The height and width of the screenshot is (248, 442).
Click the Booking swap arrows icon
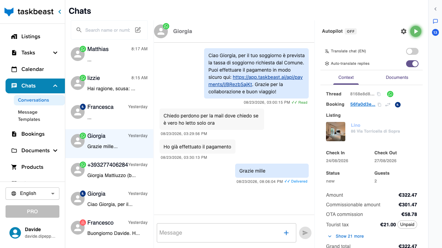click(x=388, y=105)
